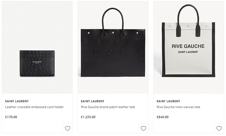Open Leather crocodile embossed card holder link
226x136 pixels.
click(34, 107)
